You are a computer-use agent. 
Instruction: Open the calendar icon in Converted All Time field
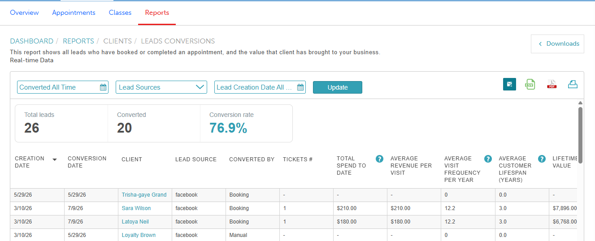103,87
